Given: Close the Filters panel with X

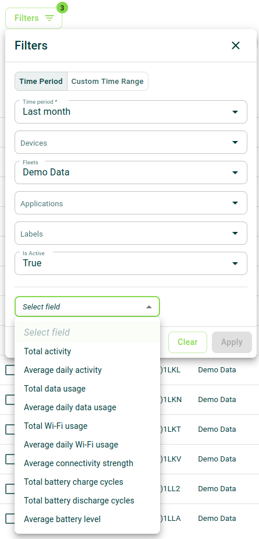Looking at the screenshot, I should pyautogui.click(x=236, y=45).
